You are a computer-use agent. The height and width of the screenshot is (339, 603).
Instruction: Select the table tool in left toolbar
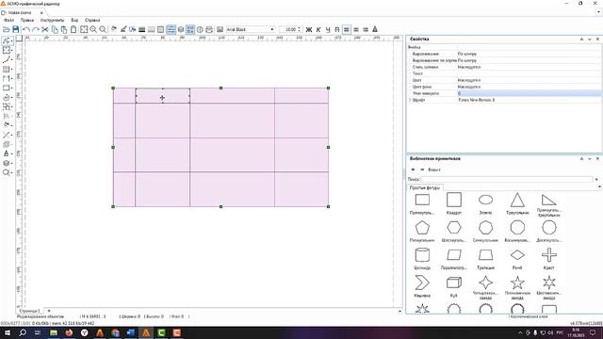point(7,69)
